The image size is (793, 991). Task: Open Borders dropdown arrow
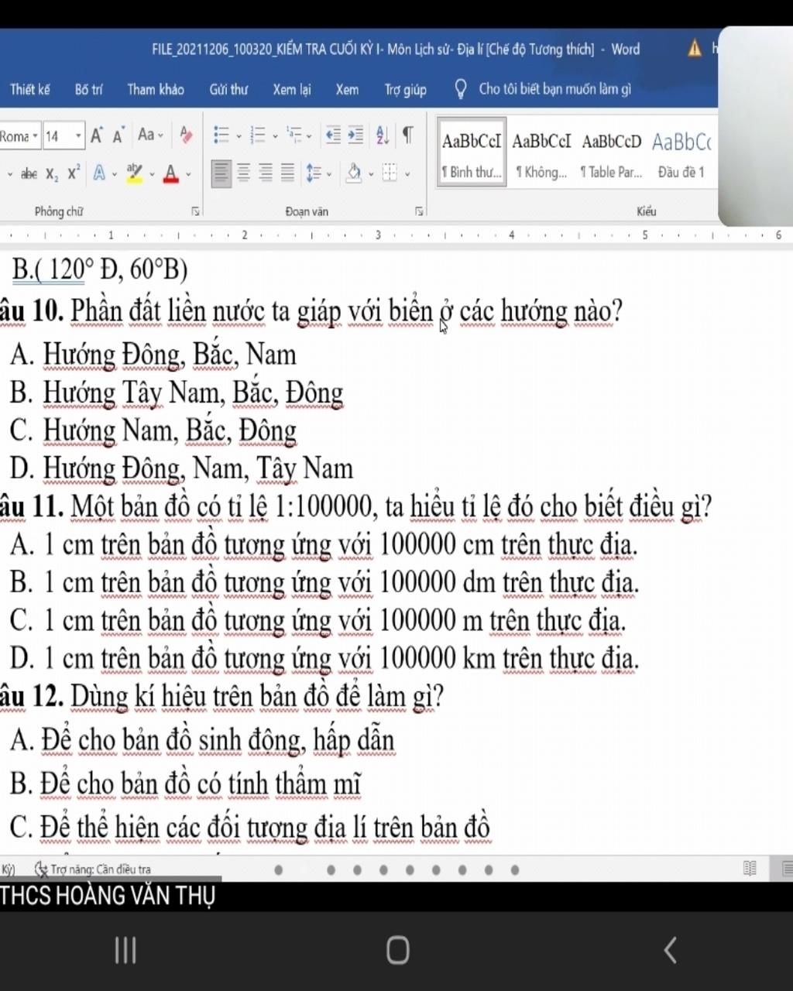click(407, 173)
